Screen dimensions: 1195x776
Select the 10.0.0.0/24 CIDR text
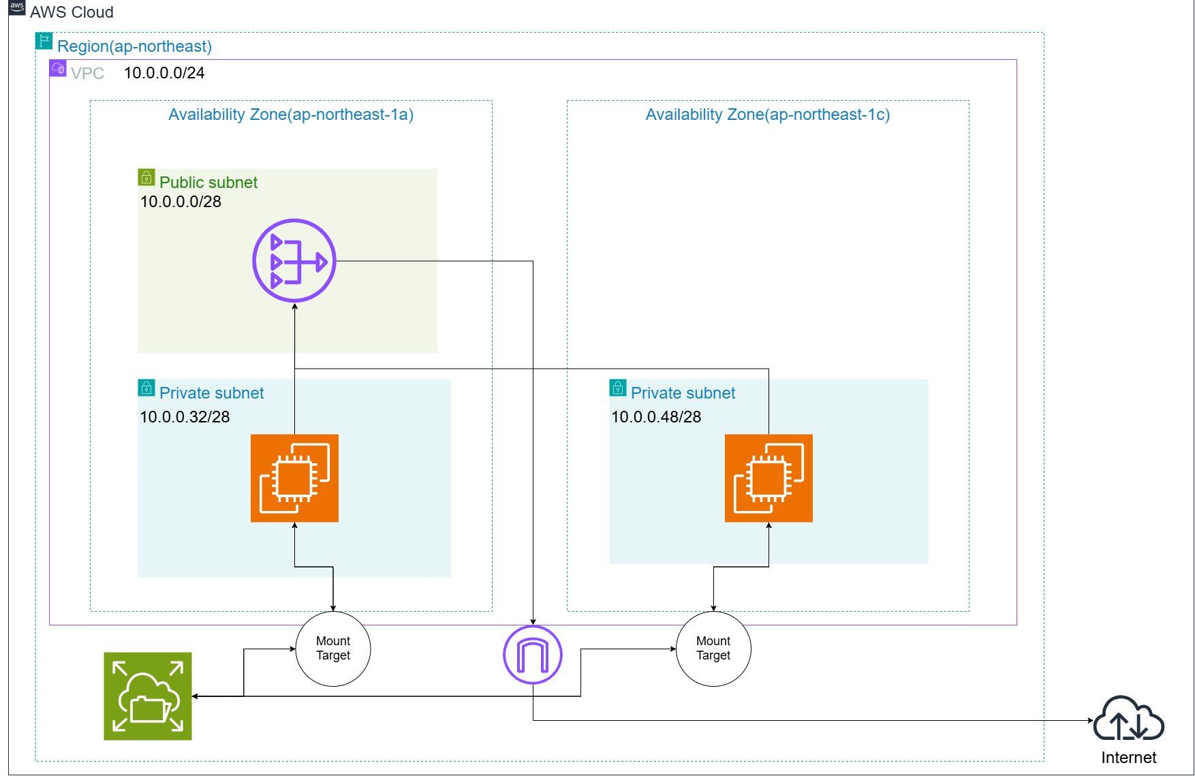coord(164,73)
